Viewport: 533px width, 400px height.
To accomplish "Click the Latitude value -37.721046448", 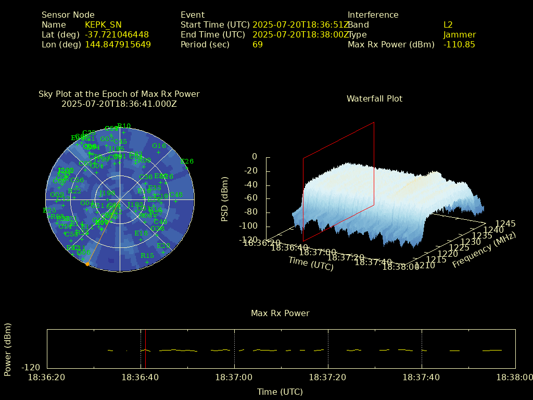I will tap(117, 35).
